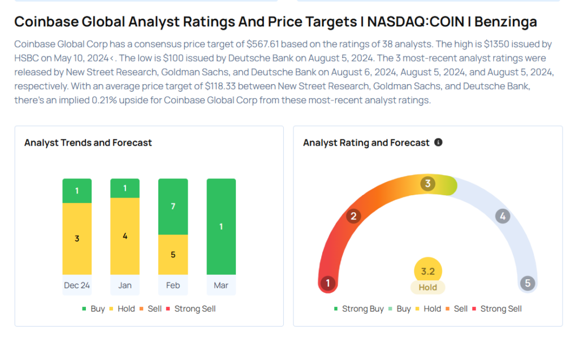Toggle Buy series in Analyst Trends legend

93,309
